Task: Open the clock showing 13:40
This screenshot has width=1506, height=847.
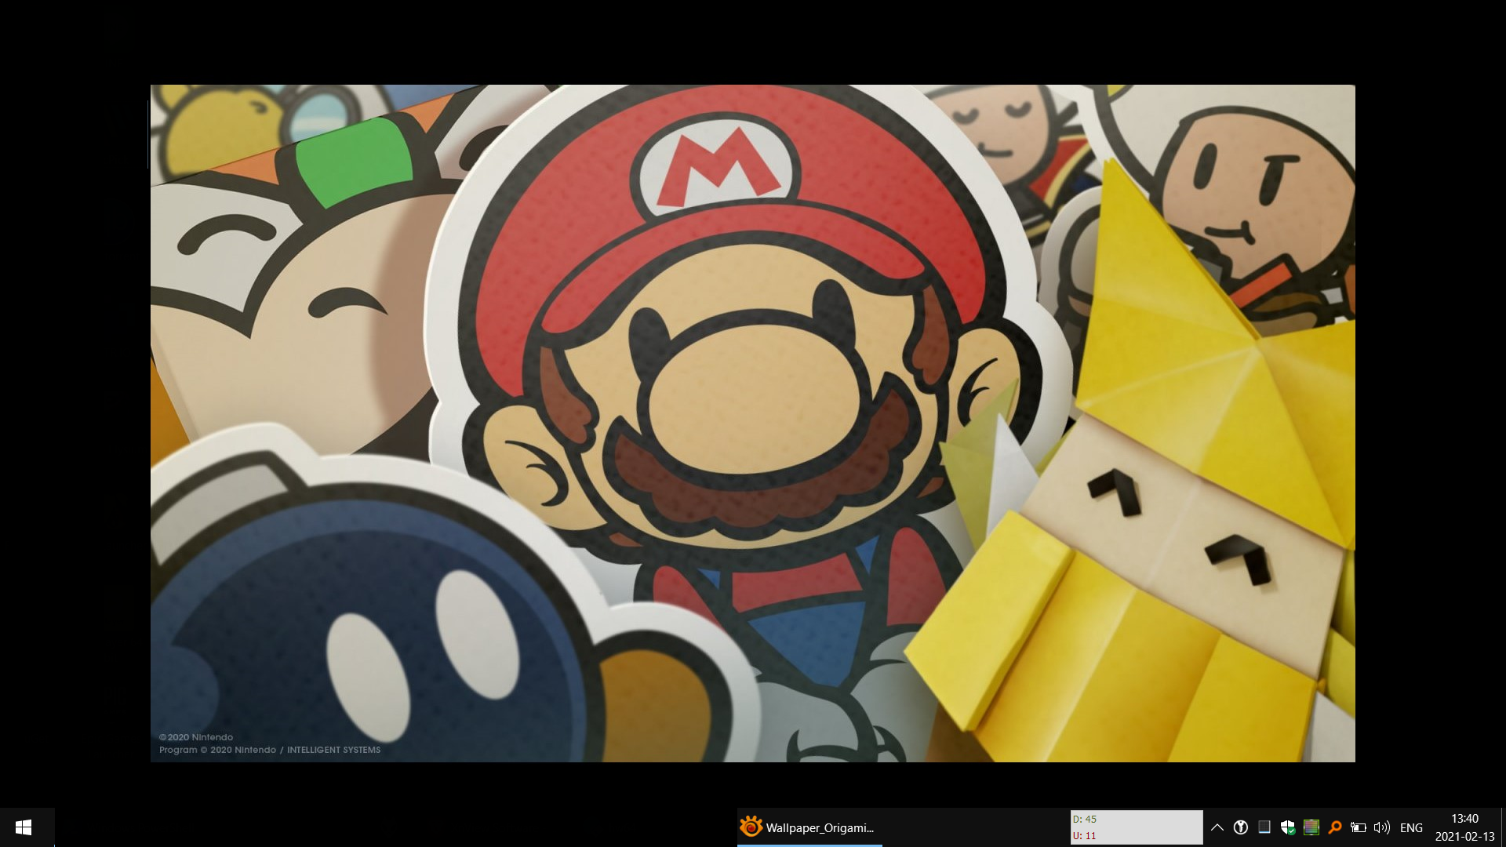Action: tap(1464, 819)
